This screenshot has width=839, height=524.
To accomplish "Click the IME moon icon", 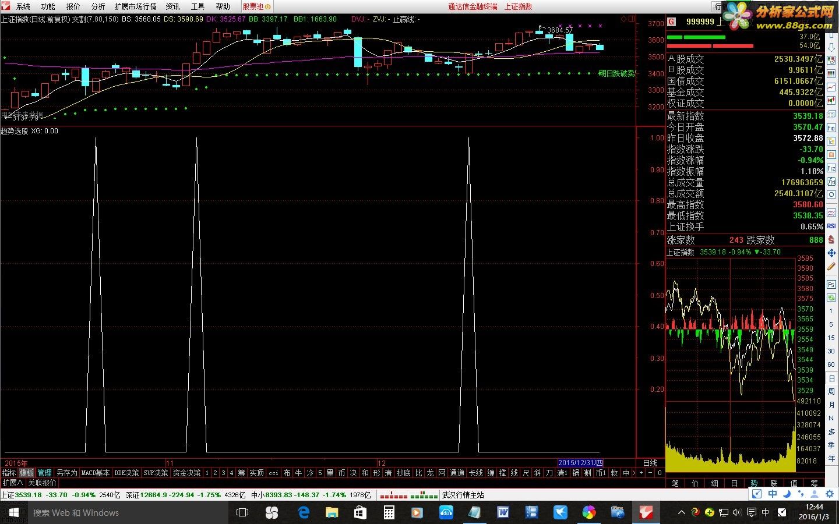I will [787, 494].
